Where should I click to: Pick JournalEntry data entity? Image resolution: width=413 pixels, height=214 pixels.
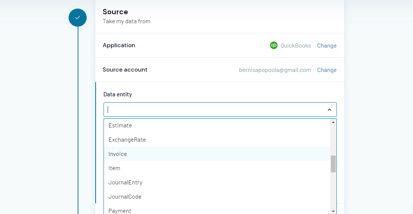pyautogui.click(x=217, y=183)
